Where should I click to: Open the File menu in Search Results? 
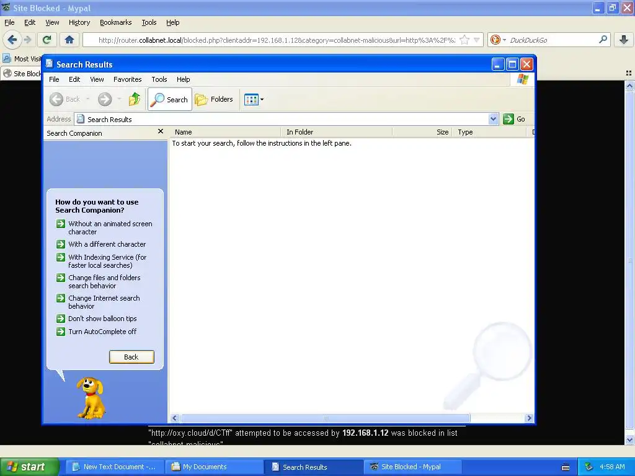click(54, 79)
